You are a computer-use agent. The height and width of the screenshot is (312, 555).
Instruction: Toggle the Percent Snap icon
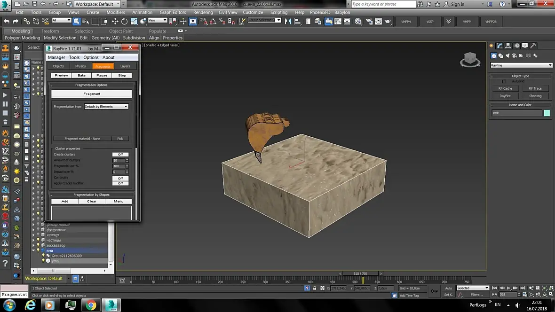[x=222, y=22]
